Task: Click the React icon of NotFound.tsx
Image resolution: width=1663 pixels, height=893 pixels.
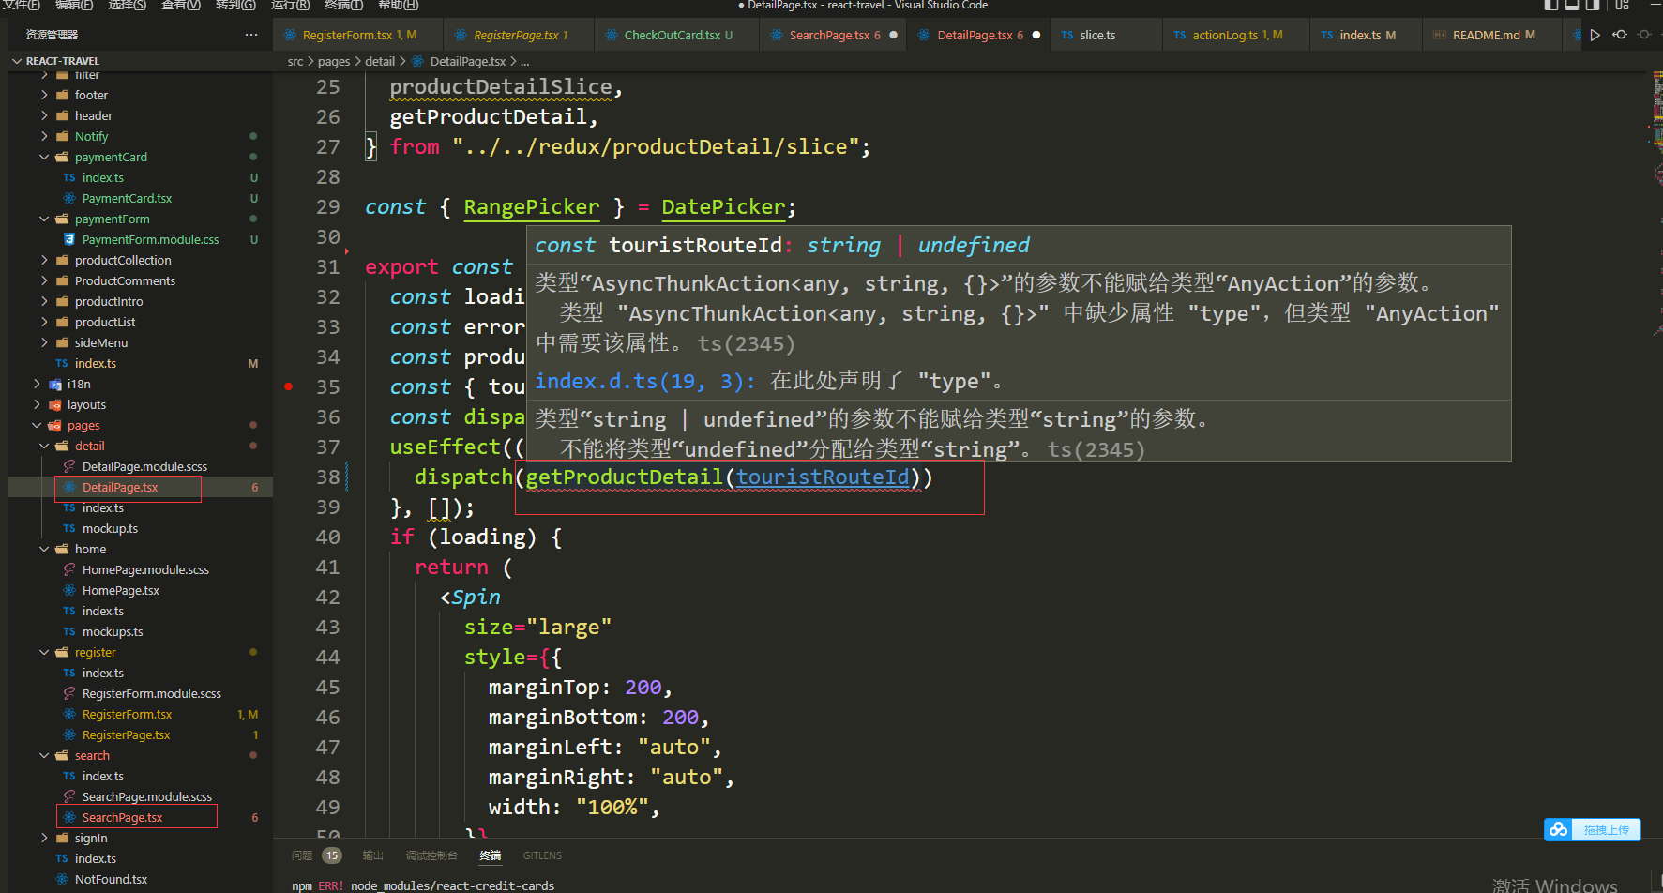Action: click(x=62, y=879)
